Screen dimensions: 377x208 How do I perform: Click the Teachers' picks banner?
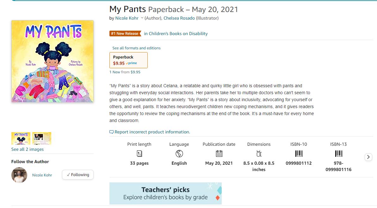[165, 193]
